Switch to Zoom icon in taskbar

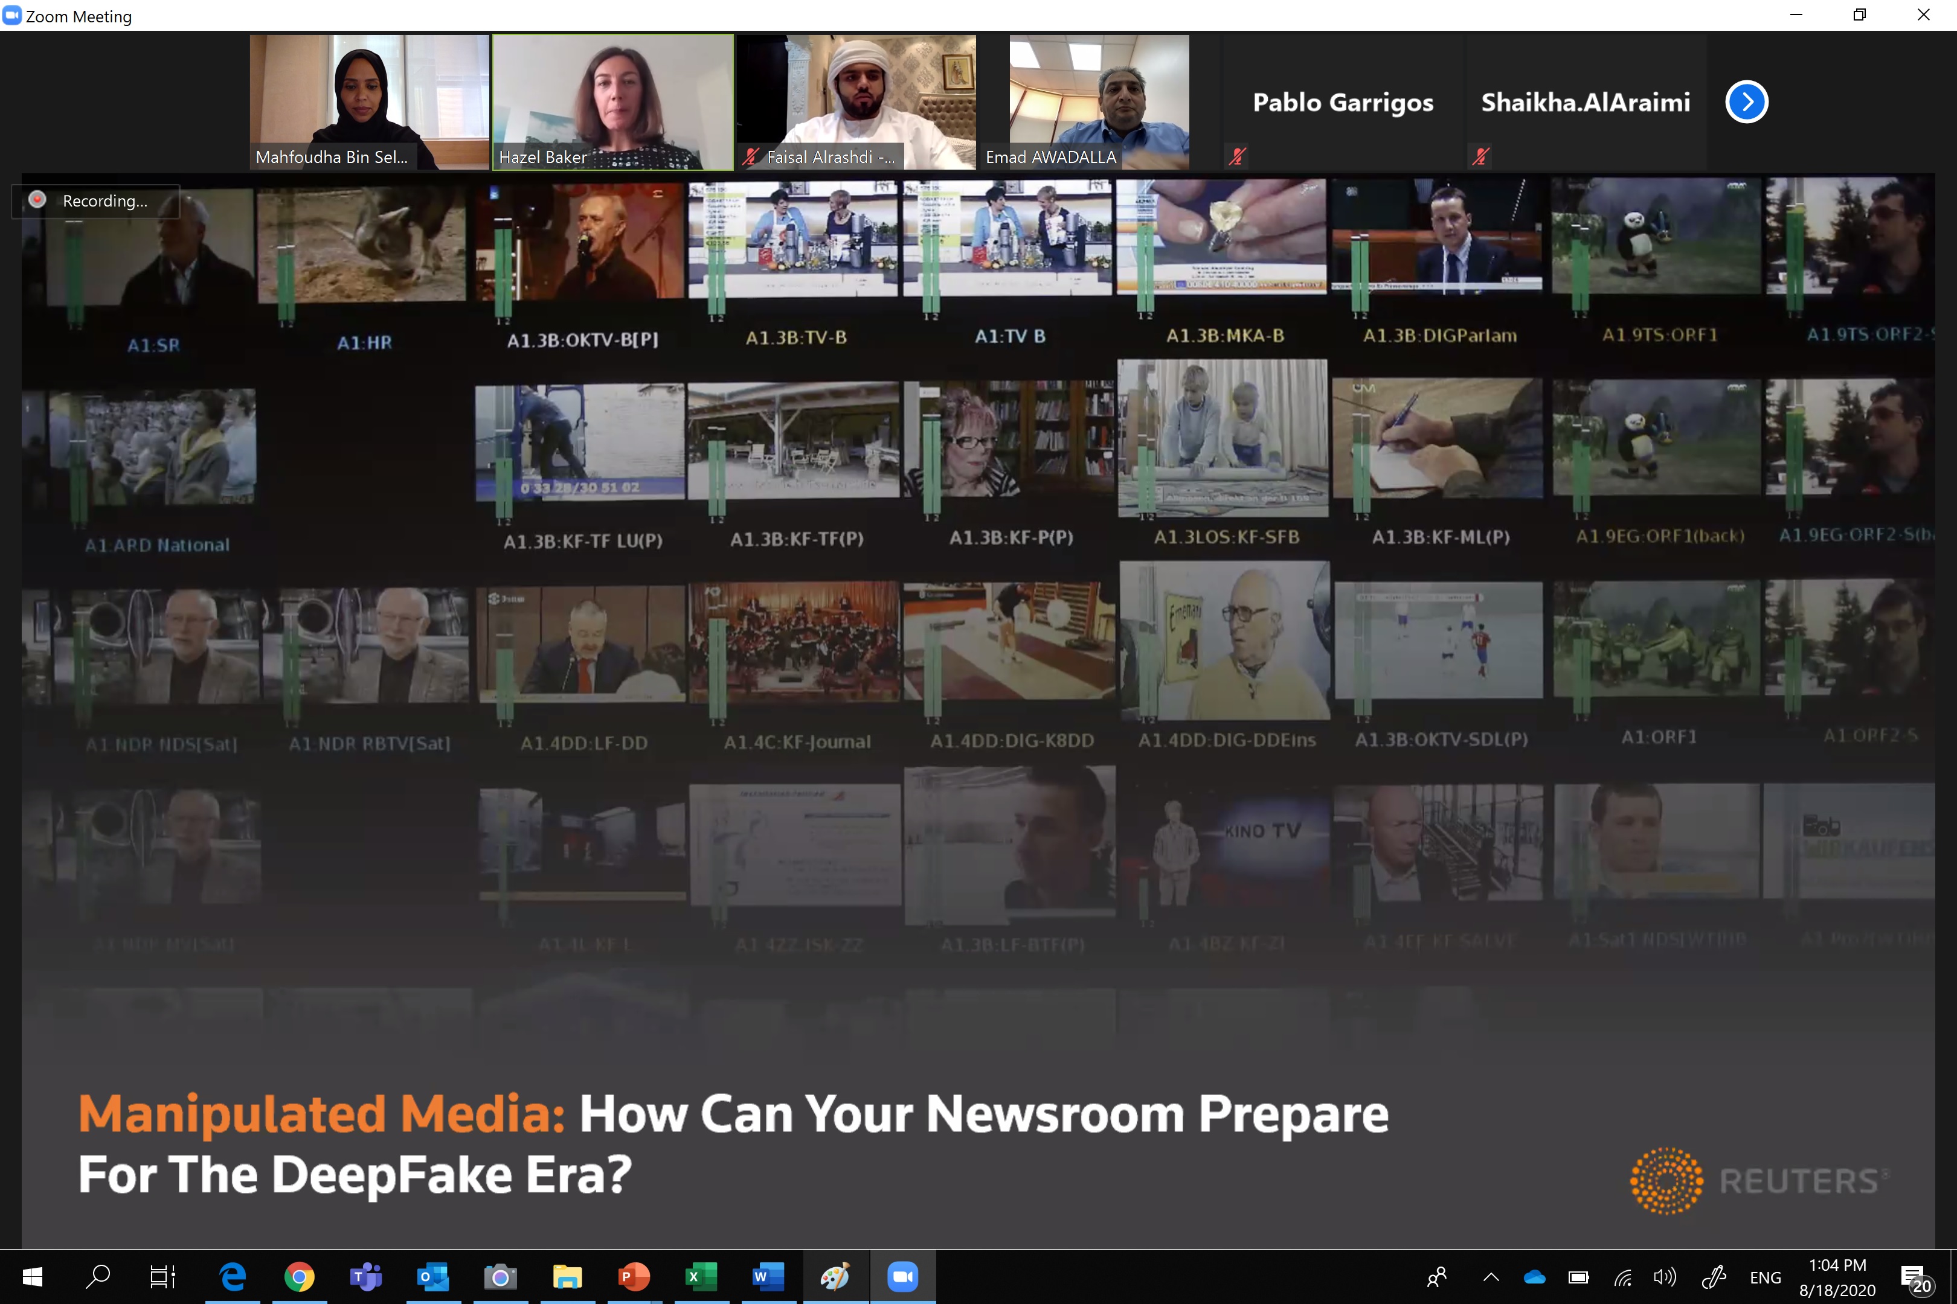(x=902, y=1277)
